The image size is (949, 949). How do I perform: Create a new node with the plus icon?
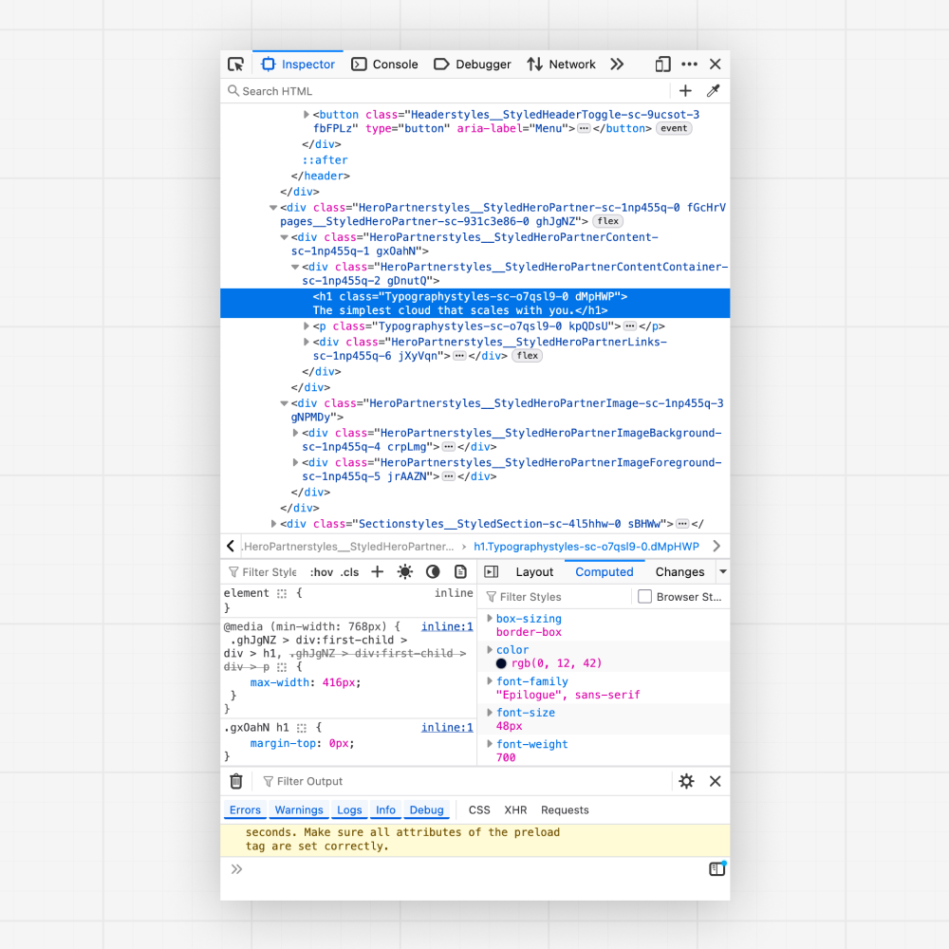click(685, 90)
